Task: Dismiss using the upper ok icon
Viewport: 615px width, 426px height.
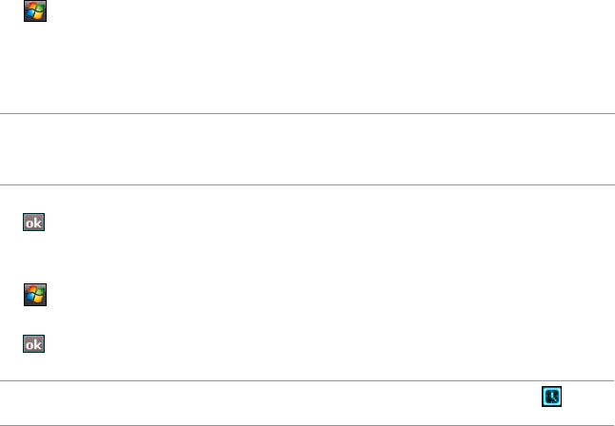Action: [33, 223]
